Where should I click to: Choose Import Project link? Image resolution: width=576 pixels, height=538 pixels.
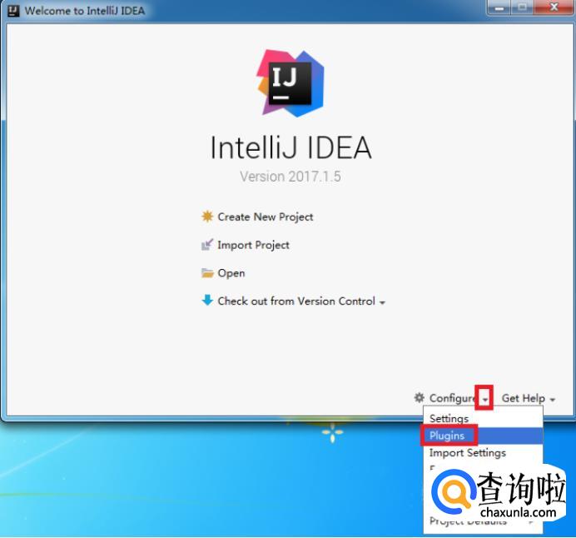pos(253,245)
